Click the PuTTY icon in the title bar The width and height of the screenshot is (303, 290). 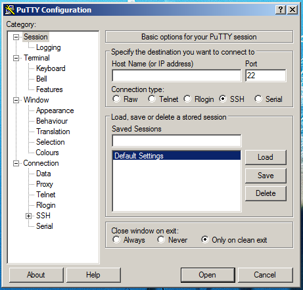10,10
